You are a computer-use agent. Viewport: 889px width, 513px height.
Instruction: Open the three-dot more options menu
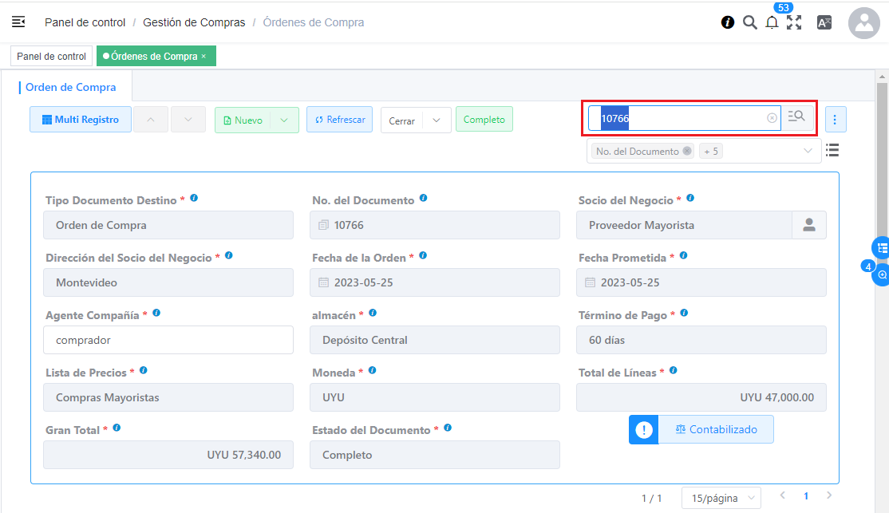tap(836, 120)
